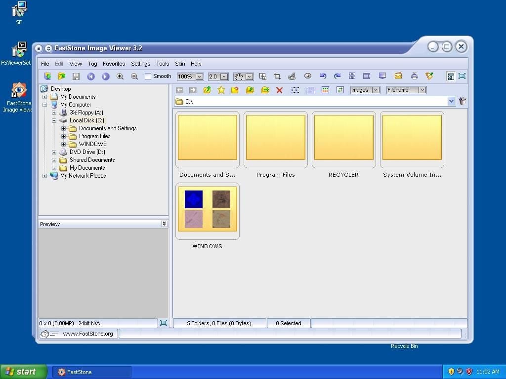
Task: Expand the WINDOWS tree node
Action: click(64, 144)
